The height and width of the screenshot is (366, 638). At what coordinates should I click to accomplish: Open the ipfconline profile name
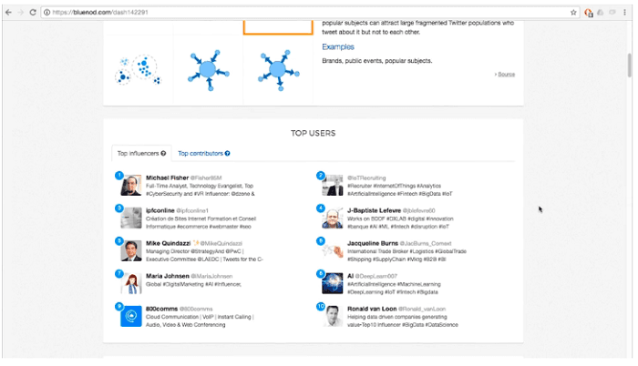point(159,210)
